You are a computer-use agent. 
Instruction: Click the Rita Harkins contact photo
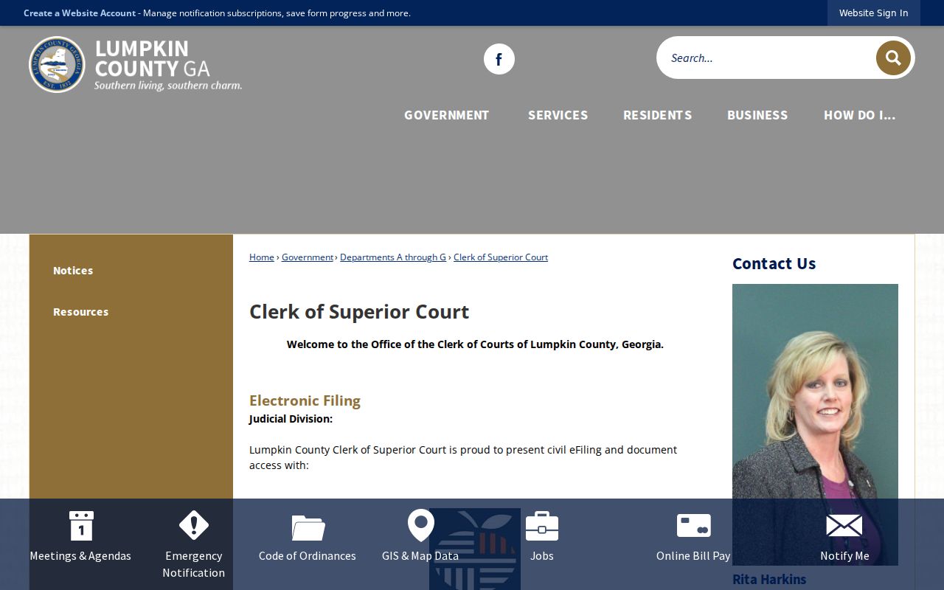click(815, 425)
